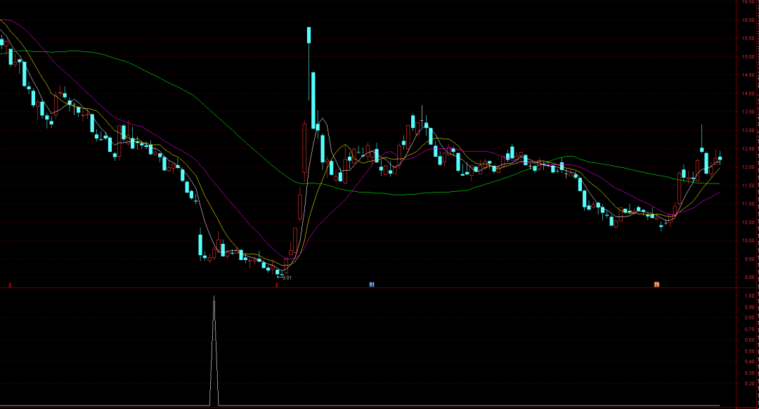Click the 13.50 price axis label

748,112
